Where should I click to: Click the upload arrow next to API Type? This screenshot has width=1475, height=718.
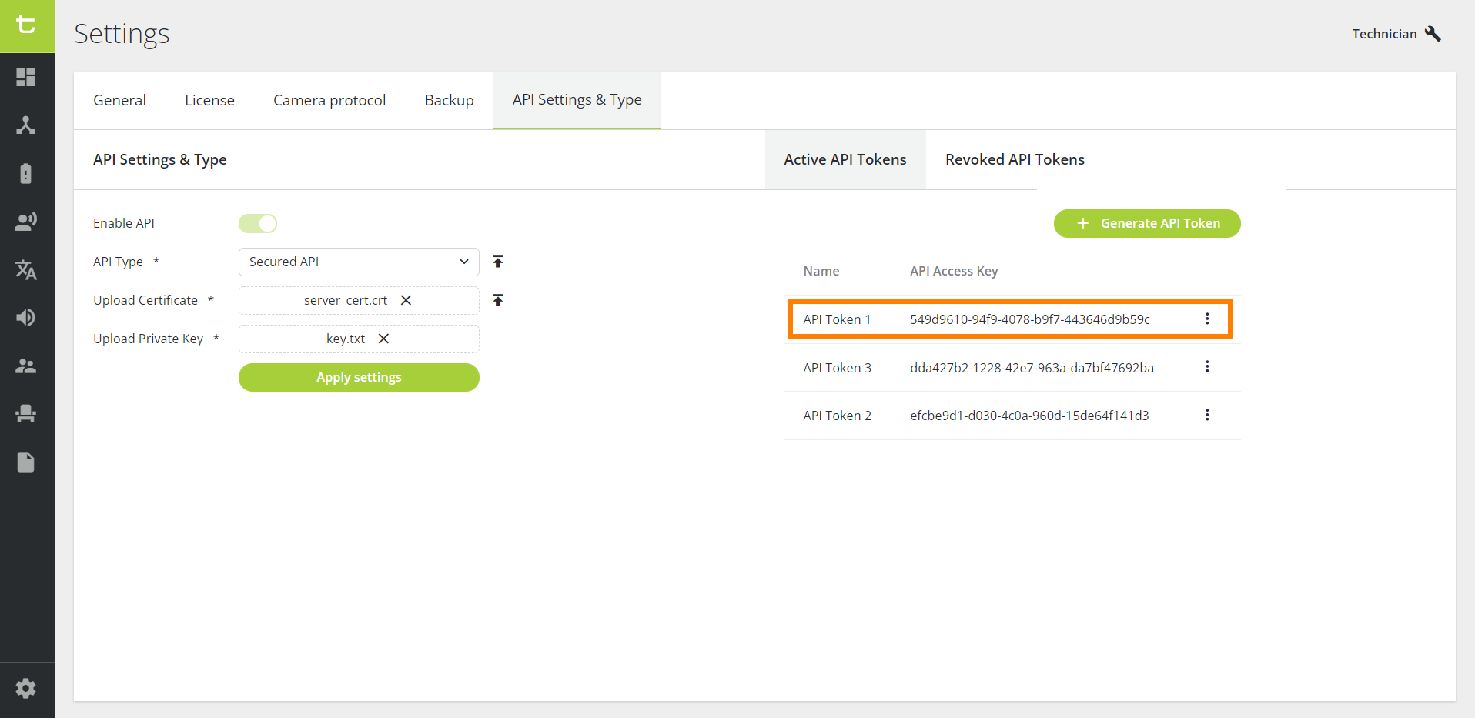pyautogui.click(x=497, y=262)
